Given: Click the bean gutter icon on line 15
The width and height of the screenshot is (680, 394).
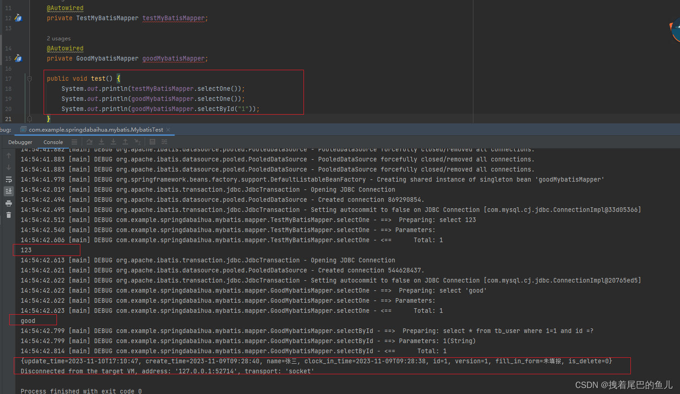Looking at the screenshot, I should tap(18, 58).
